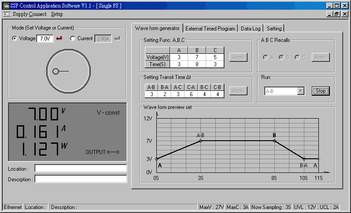Viewport: 351px width, 213px height.
Task: Select the Current mode radio button
Action: click(x=73, y=38)
